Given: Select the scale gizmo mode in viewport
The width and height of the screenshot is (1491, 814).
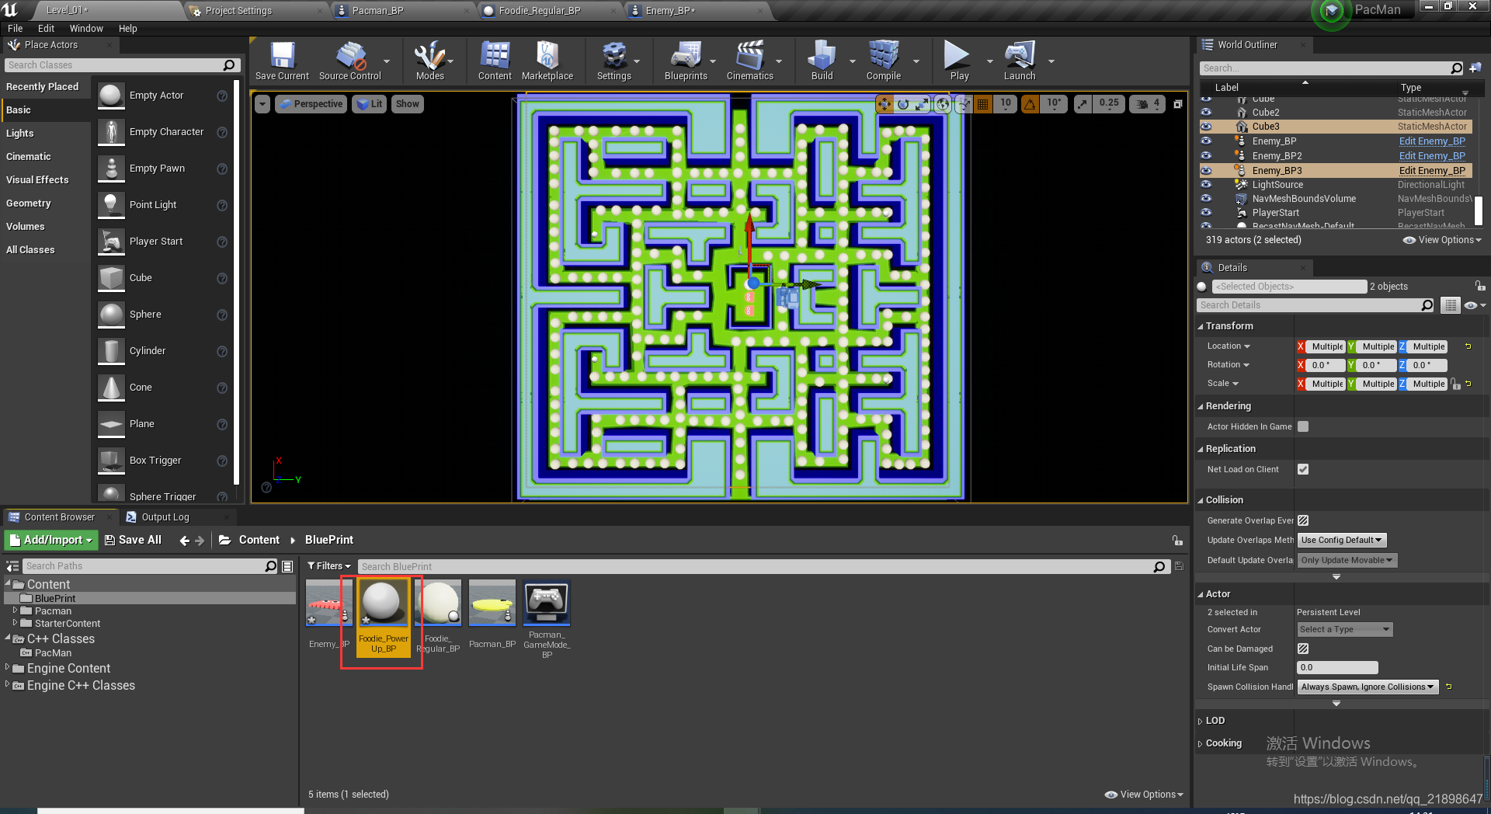Looking at the screenshot, I should tap(922, 103).
